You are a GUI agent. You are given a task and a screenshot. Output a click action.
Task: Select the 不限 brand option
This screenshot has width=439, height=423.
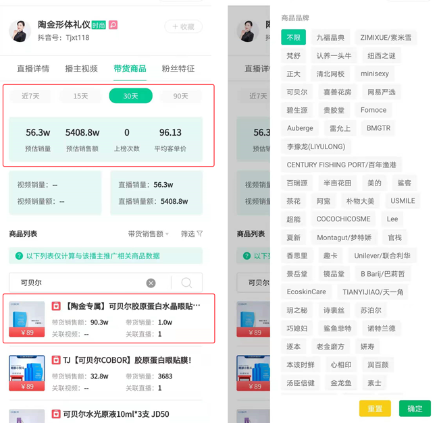tap(293, 37)
